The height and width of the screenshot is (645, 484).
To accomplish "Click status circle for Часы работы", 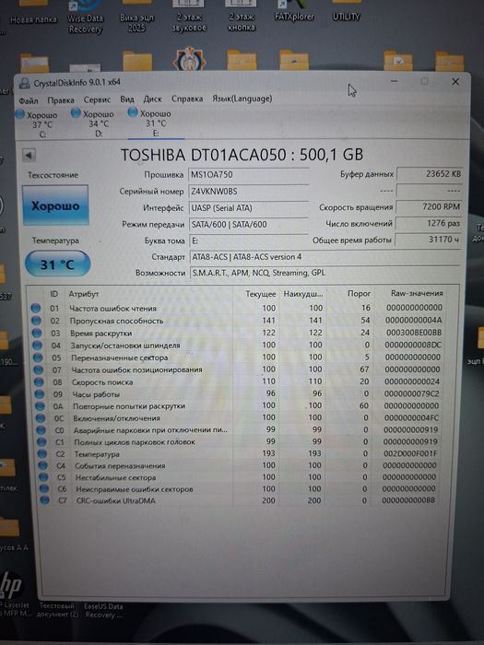I will tap(40, 394).
